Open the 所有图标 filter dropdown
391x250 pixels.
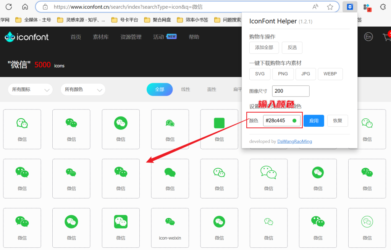30,89
